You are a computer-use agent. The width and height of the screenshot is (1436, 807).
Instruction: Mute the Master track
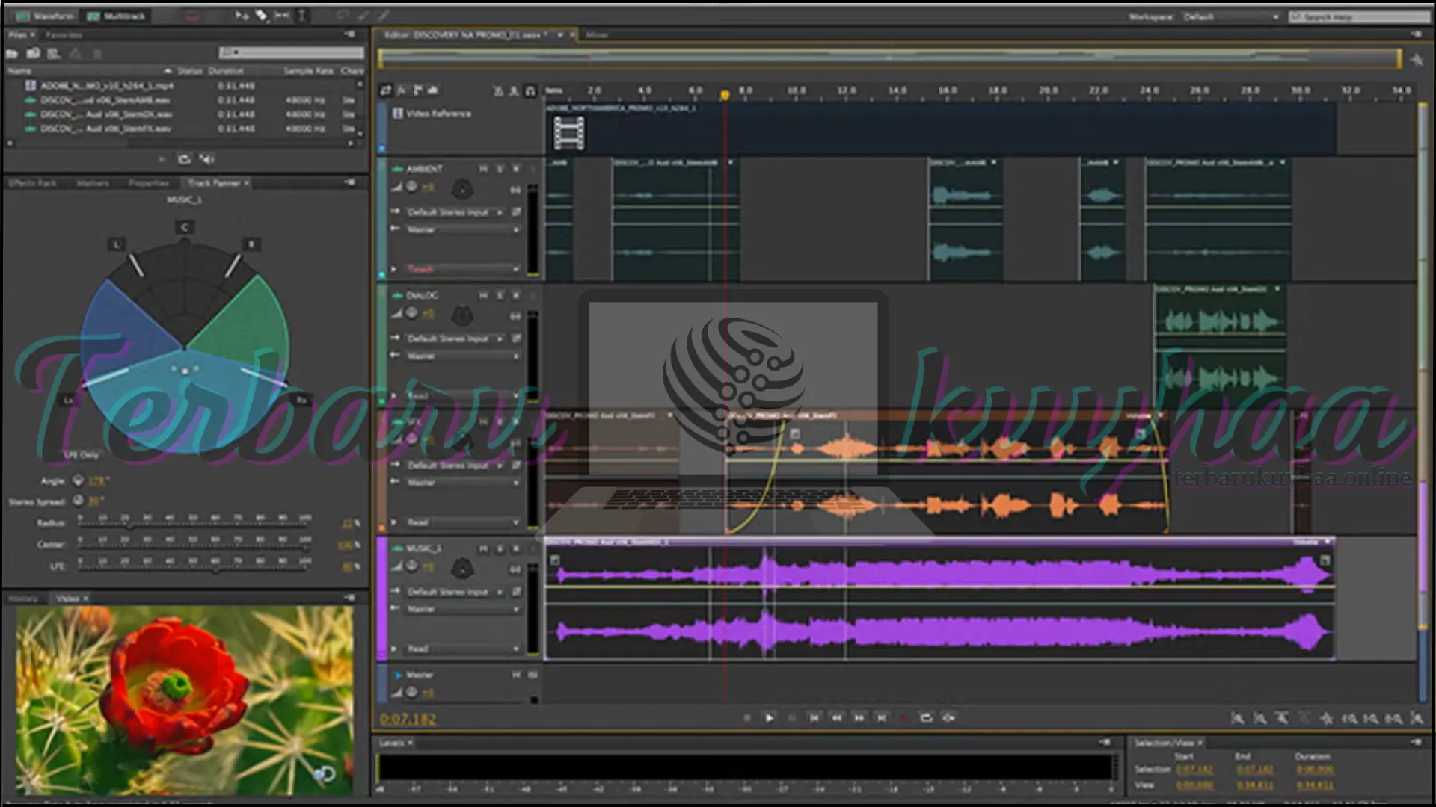click(516, 675)
